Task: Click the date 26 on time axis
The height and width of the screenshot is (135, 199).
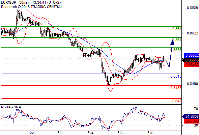Action: coord(151,133)
